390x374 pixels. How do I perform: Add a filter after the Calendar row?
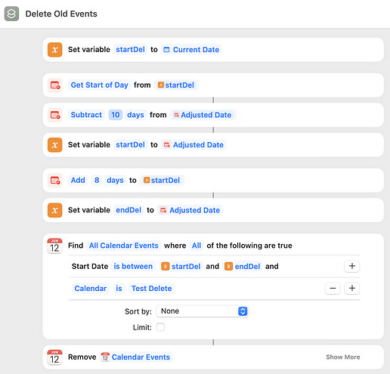(352, 289)
